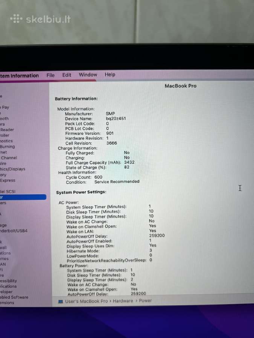Click the Full Charge Capacity value 3432
The height and width of the screenshot is (338, 254).
tap(129, 162)
